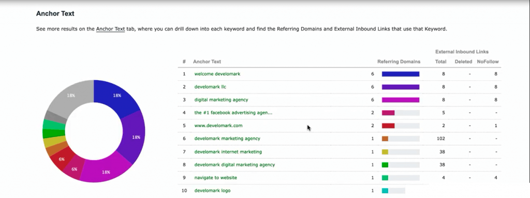530x198 pixels.
Task: Open the Anchor Text tab link
Action: [x=111, y=29]
